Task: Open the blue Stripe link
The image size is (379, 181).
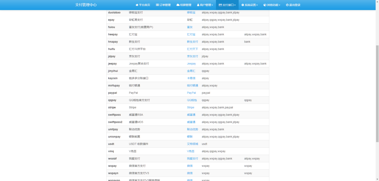Action: point(190,107)
